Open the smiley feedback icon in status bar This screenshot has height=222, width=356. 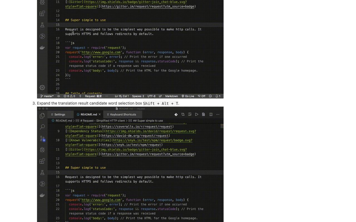(210, 96)
